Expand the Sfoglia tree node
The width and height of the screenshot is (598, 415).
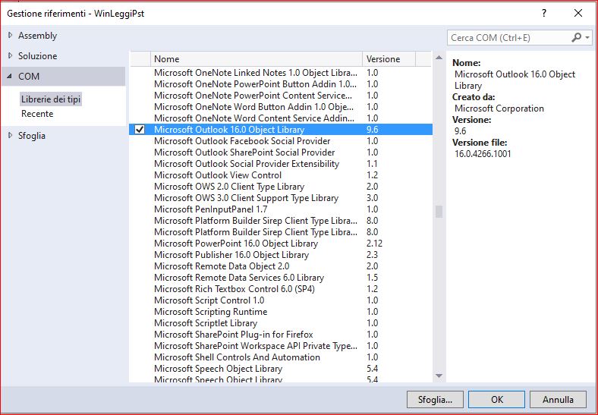click(11, 135)
